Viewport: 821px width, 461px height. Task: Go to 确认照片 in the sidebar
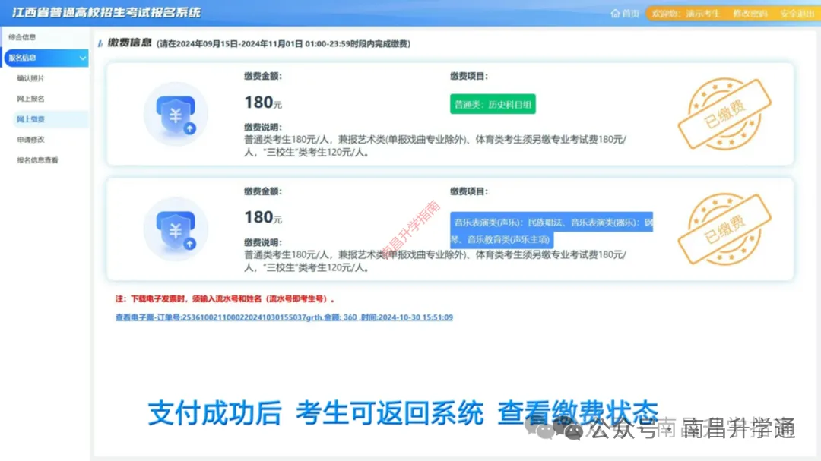(x=30, y=78)
